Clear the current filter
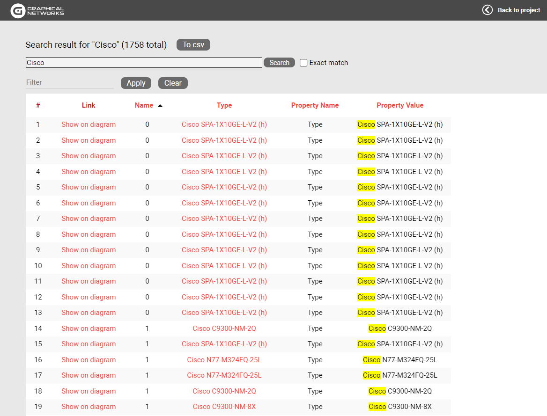547x416 pixels. pyautogui.click(x=173, y=83)
